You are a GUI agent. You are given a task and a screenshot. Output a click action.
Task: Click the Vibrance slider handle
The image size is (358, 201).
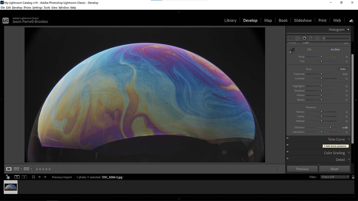[330, 127]
